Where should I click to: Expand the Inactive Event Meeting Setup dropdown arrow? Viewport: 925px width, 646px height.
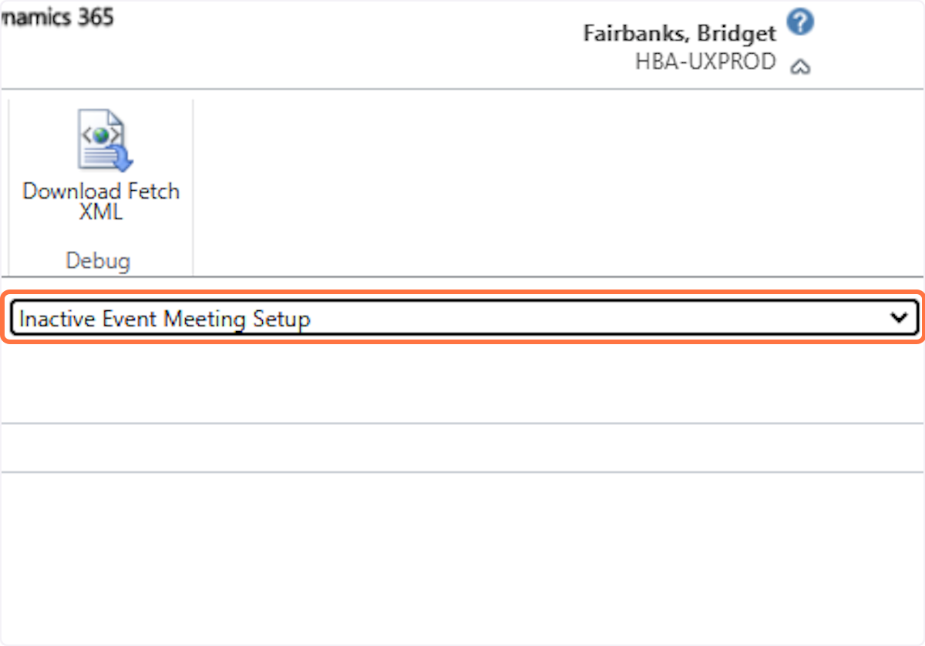(x=898, y=317)
